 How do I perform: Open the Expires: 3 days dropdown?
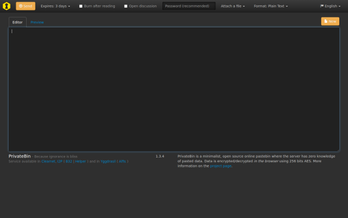point(55,6)
